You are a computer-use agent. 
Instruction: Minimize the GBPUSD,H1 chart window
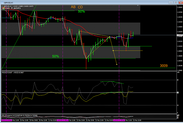click(x=171, y=2)
